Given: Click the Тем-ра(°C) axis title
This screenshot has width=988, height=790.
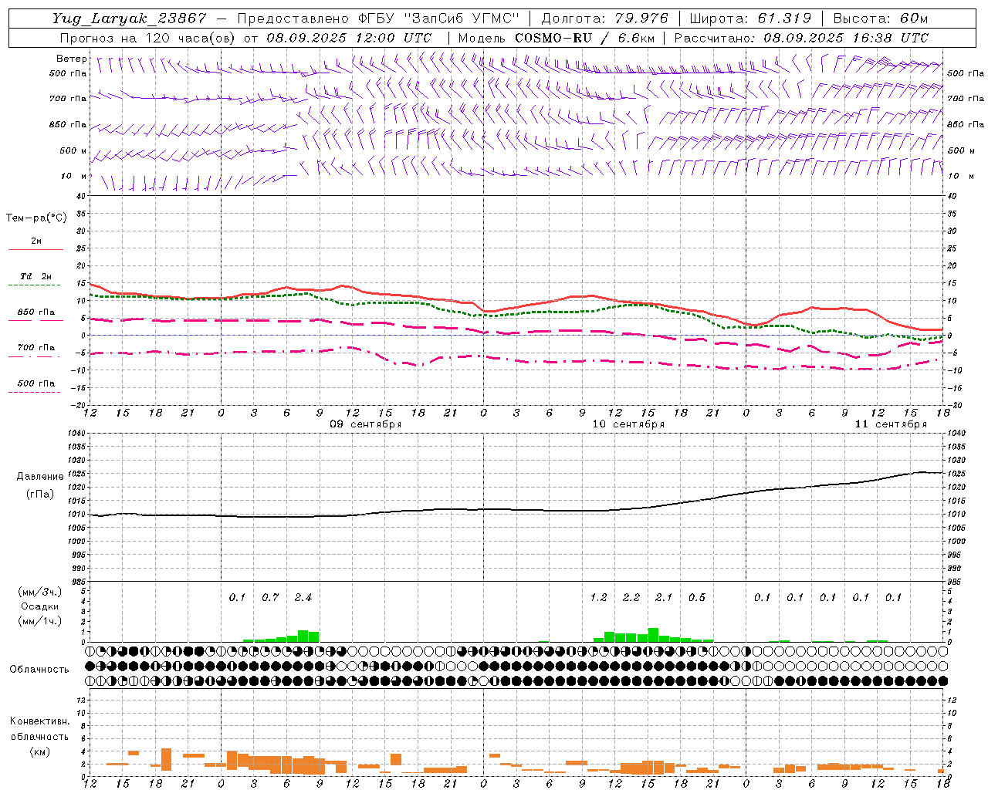Looking at the screenshot, I should click(36, 218).
